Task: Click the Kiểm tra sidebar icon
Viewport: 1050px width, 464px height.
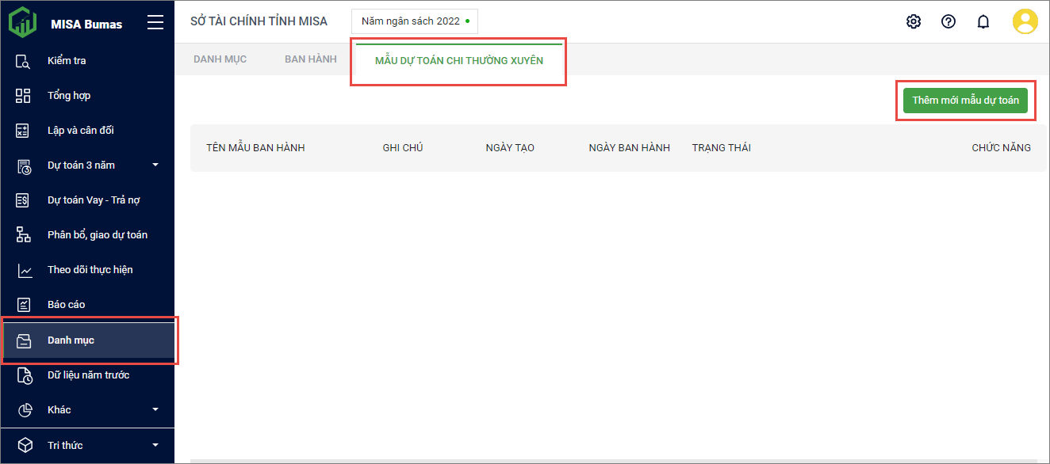Action: [x=23, y=61]
